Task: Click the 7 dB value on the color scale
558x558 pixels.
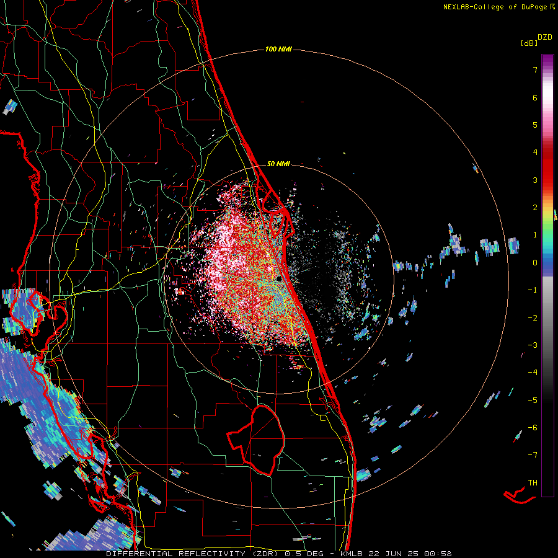Action: [x=535, y=69]
